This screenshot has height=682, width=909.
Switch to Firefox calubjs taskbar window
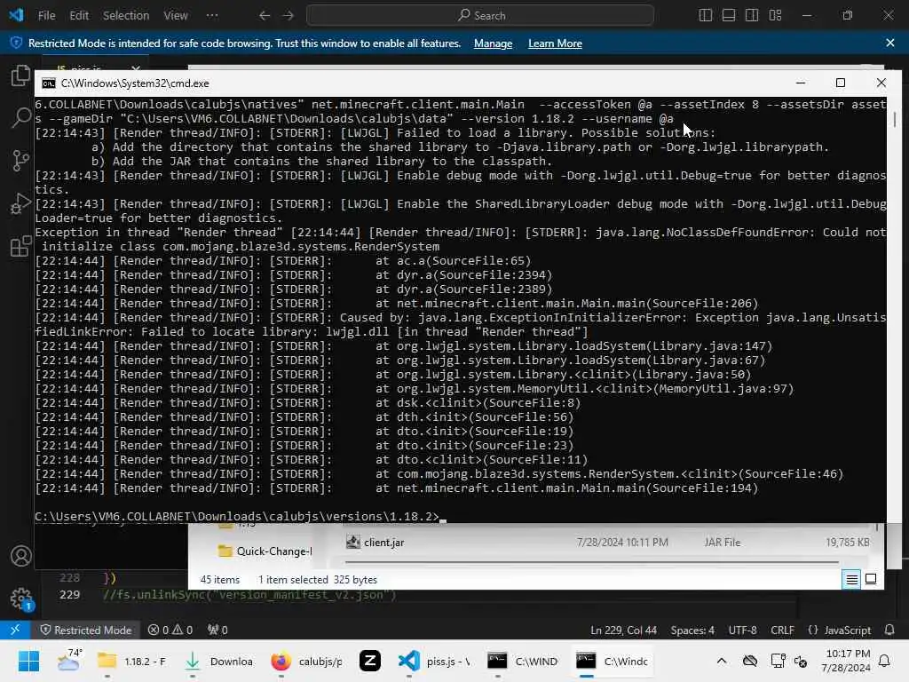coord(307,661)
